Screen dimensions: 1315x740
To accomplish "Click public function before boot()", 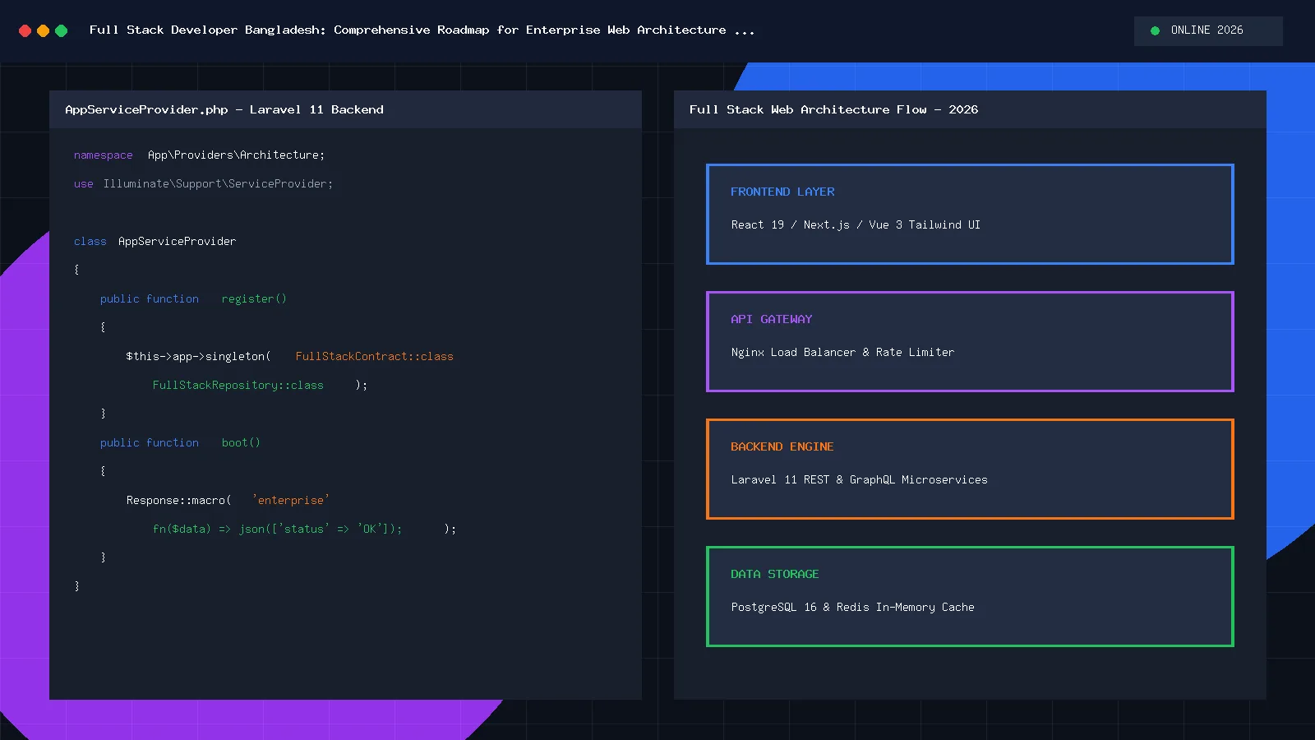I will [x=150, y=442].
